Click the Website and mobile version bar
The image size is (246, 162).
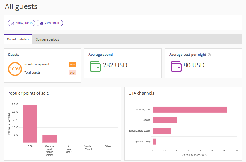pos(49,139)
